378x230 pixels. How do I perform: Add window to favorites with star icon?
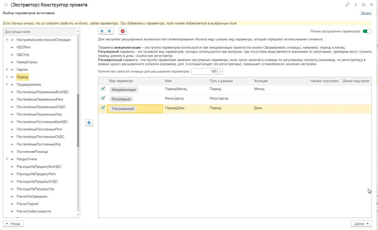coord(5,5)
